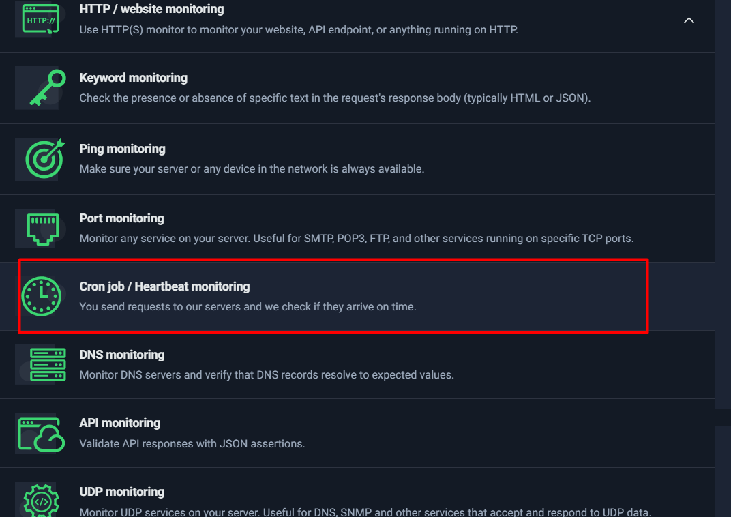Choose HTTP / website monitoring title
Image resolution: width=731 pixels, height=517 pixels.
151,10
